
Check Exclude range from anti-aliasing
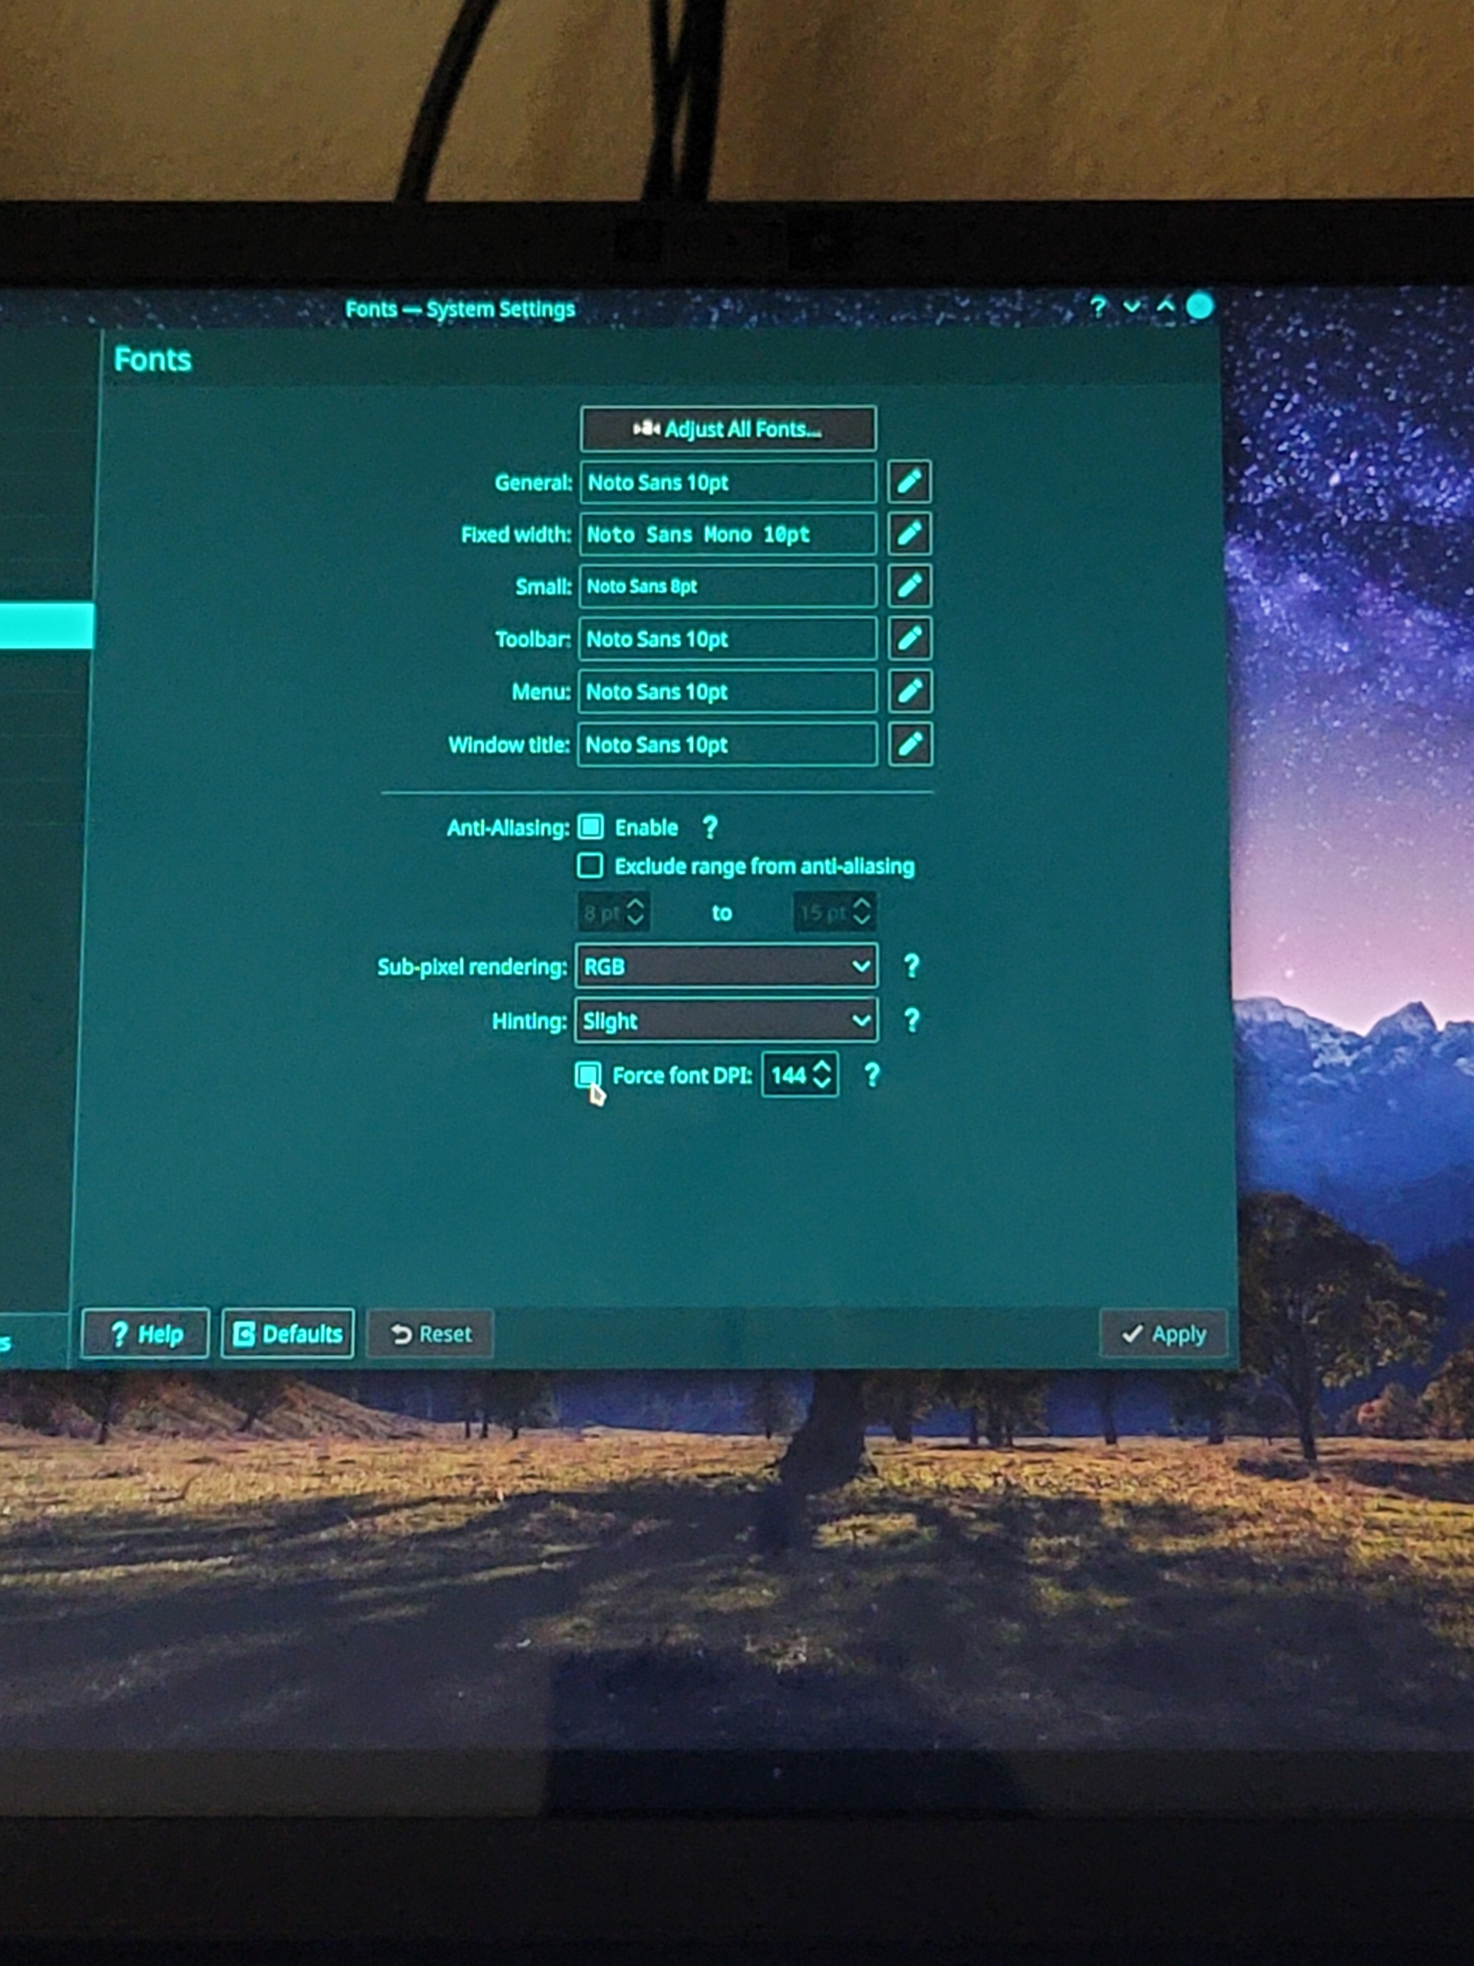point(590,866)
